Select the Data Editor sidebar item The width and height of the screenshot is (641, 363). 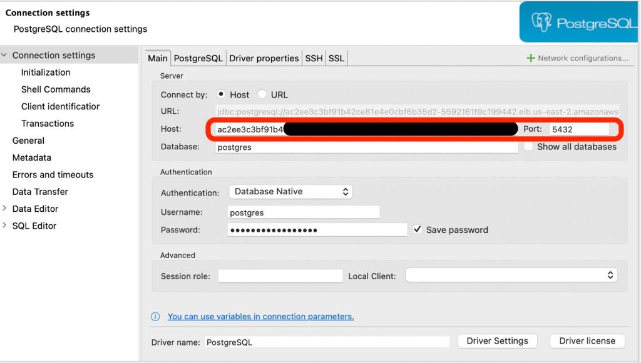(35, 209)
